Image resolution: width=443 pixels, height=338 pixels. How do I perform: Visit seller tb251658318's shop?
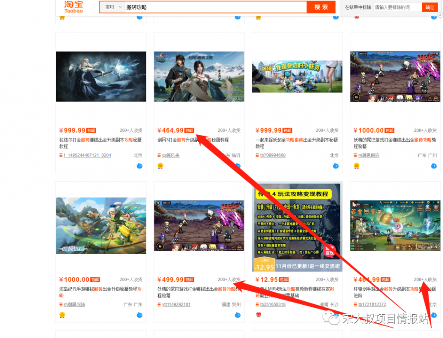coord(273,304)
